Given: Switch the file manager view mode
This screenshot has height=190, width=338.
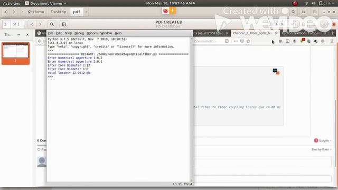Looking at the screenshot, I should click(304, 12).
